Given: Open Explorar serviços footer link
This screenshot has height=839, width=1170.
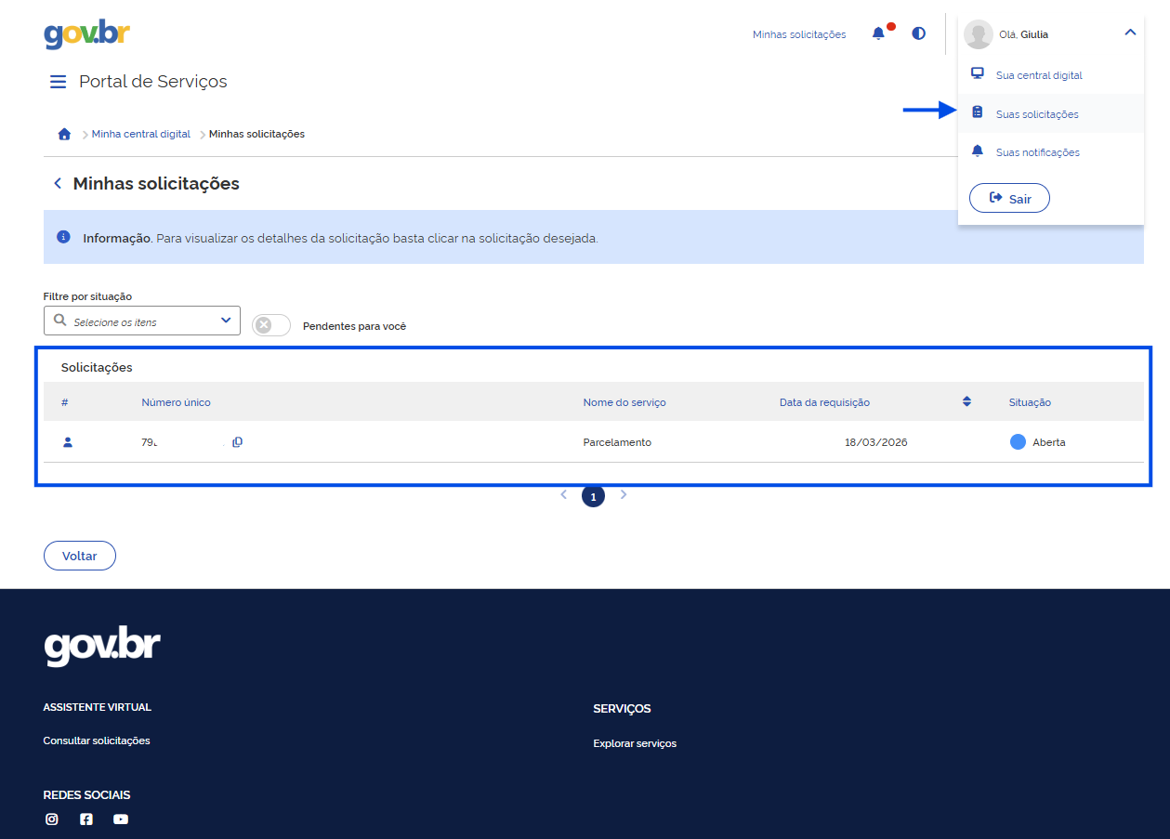Looking at the screenshot, I should point(635,743).
